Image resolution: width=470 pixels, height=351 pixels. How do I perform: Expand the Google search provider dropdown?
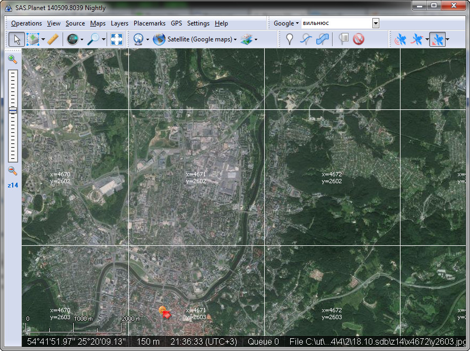pos(286,23)
